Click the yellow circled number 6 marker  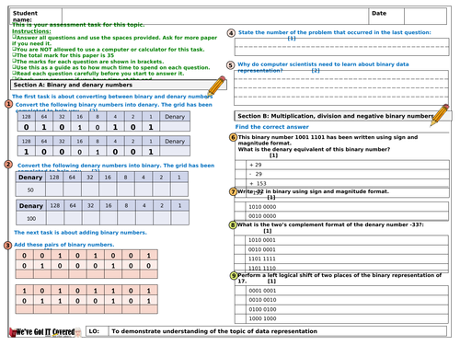pos(233,137)
